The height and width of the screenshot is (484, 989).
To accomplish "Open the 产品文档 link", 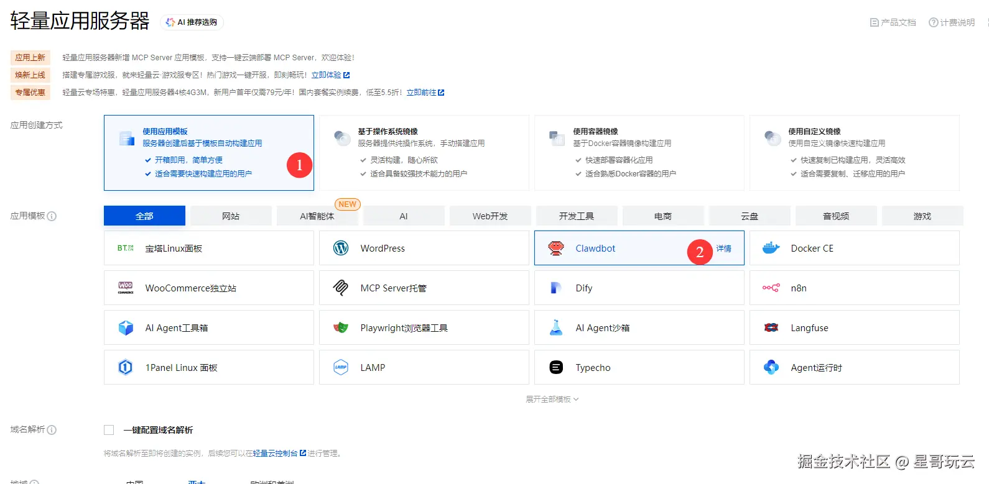I will point(893,22).
